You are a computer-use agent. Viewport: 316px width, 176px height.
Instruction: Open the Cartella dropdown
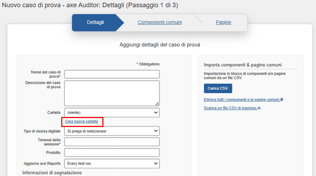click(112, 113)
